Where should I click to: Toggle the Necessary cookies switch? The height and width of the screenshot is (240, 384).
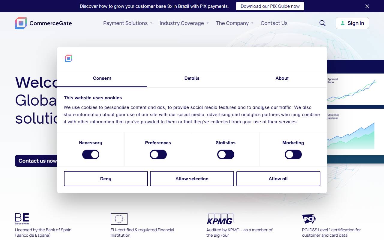(91, 154)
